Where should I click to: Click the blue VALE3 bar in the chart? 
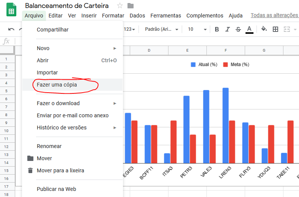206,127
